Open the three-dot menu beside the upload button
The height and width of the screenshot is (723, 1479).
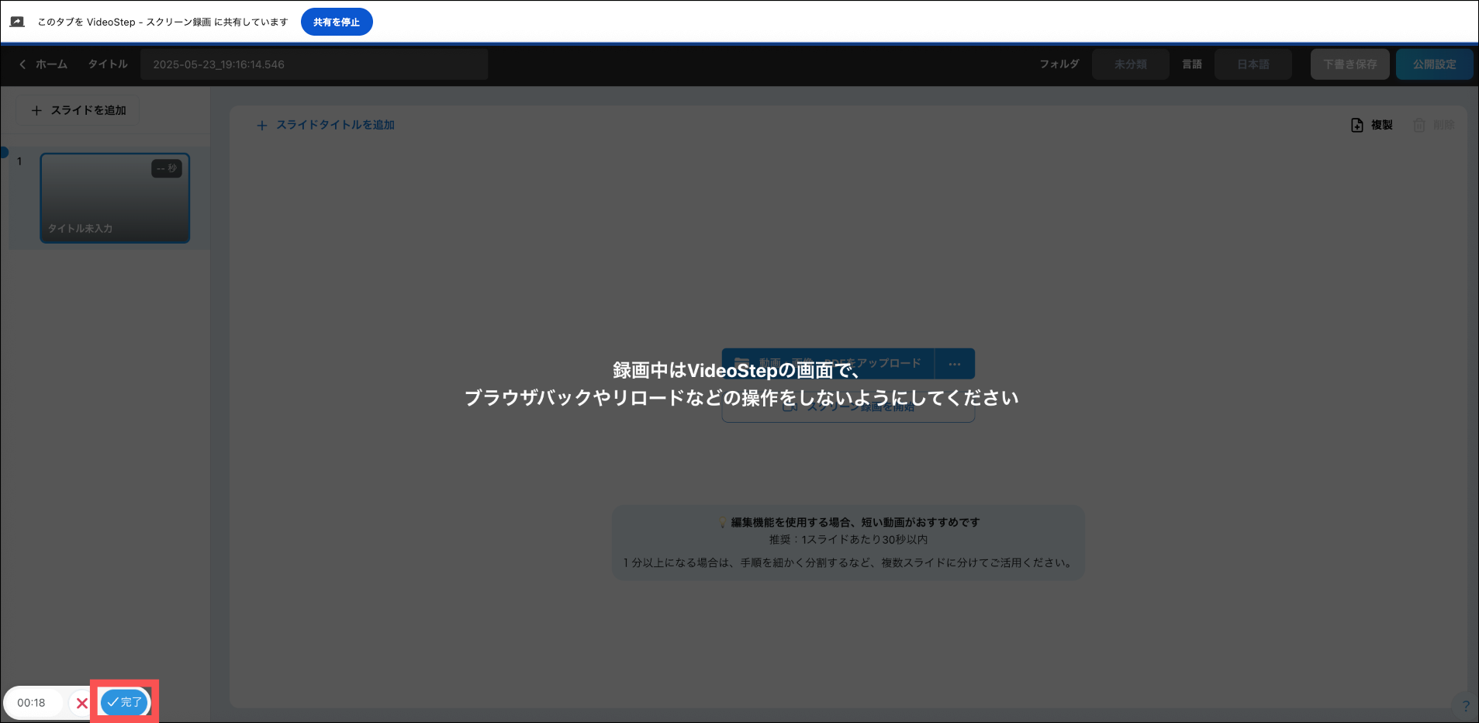[x=955, y=364]
